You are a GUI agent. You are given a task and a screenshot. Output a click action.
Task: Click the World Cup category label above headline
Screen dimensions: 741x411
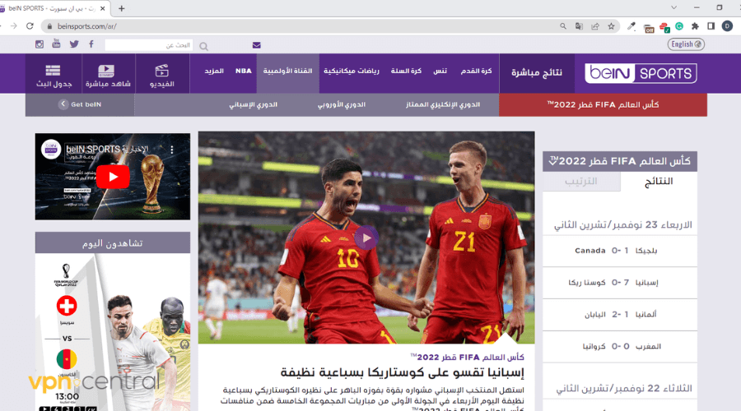click(467, 358)
